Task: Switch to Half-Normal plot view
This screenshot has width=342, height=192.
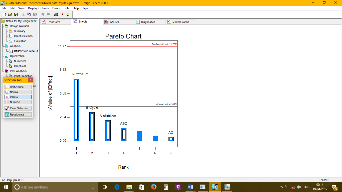Action: pos(18,87)
